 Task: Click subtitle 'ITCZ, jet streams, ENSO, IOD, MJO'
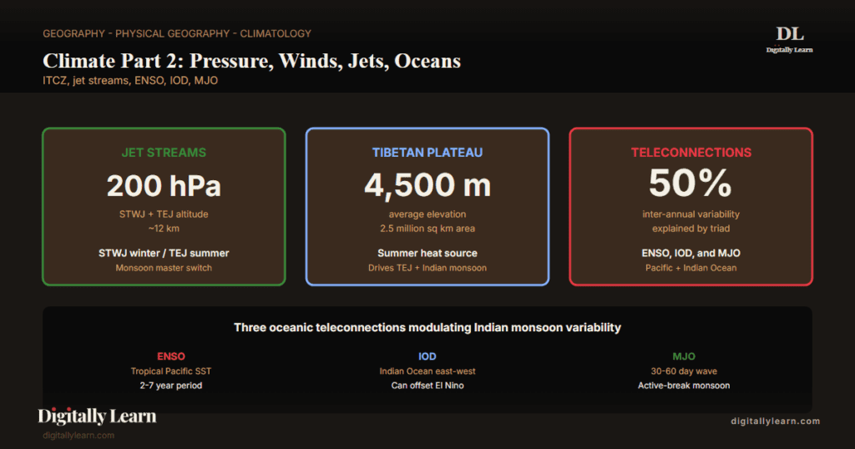[130, 80]
